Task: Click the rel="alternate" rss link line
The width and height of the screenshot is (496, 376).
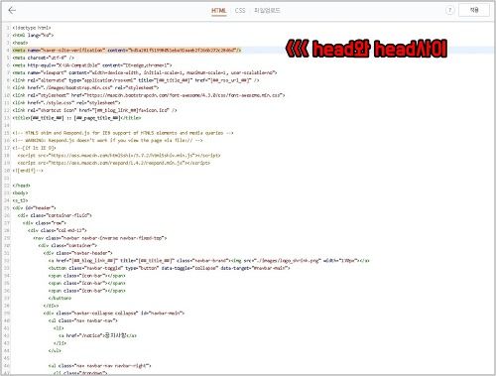Action: 136,80
